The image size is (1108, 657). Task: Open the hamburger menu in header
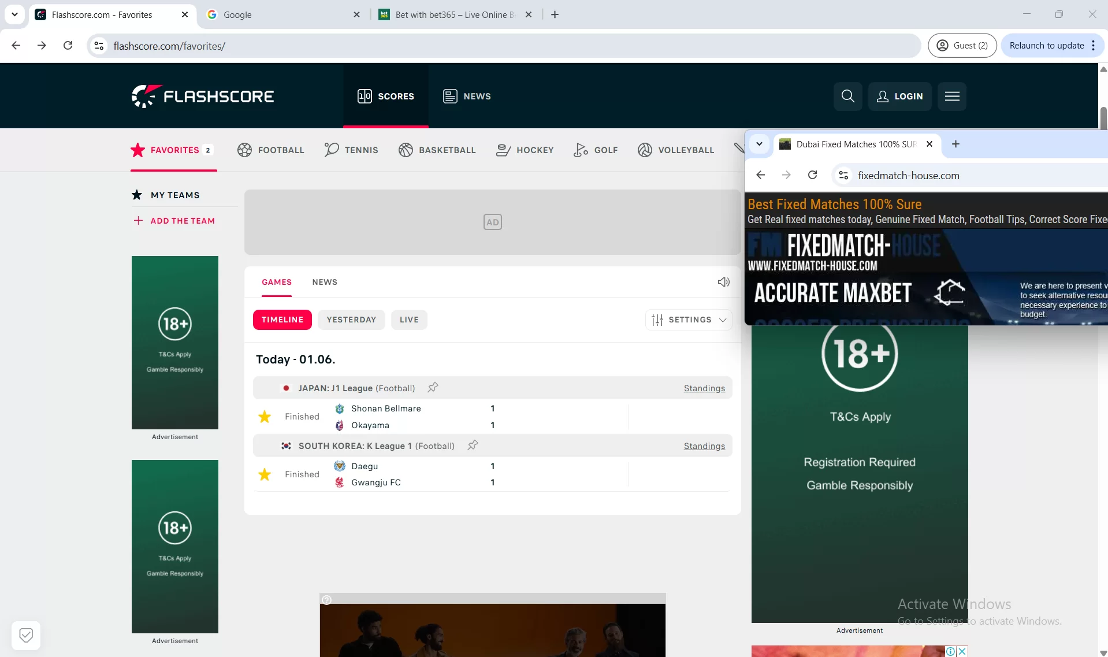[x=952, y=96]
